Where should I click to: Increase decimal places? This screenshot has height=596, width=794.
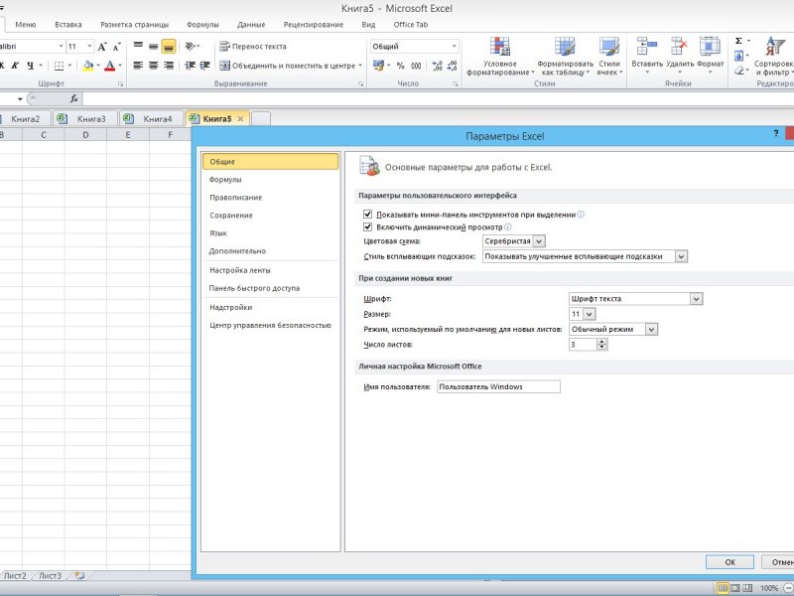(438, 66)
